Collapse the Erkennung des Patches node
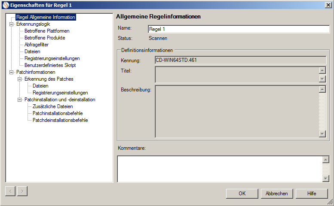 click(x=20, y=79)
